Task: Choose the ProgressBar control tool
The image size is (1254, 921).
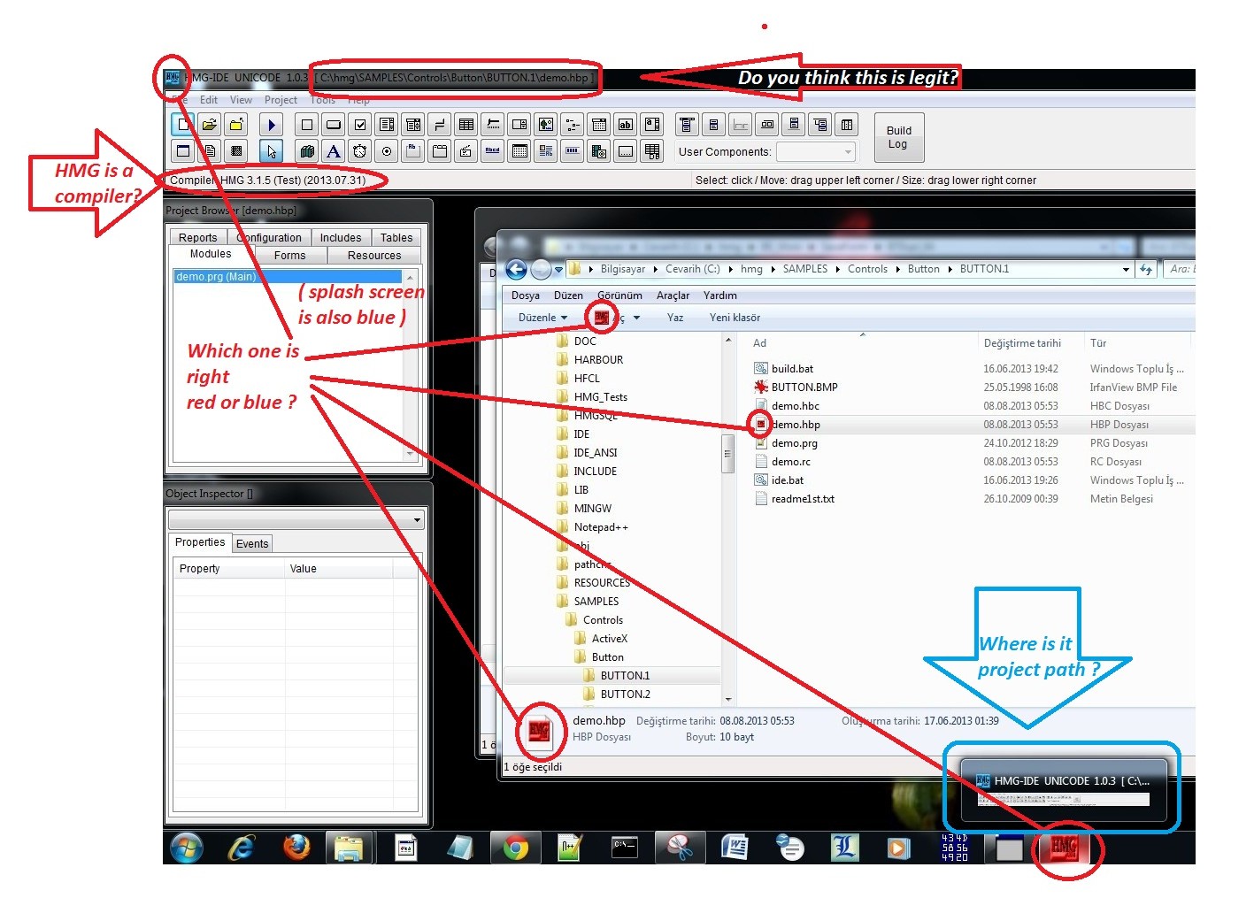Action: [x=573, y=151]
